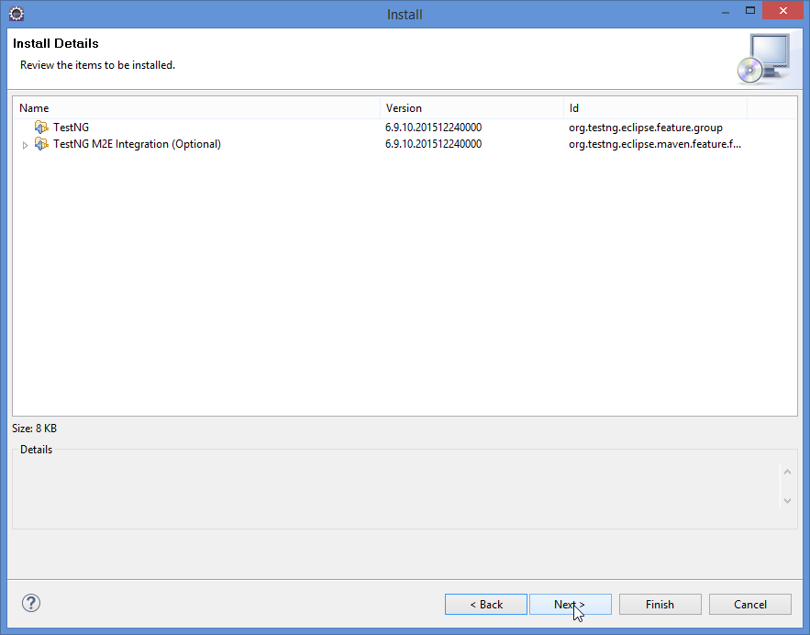Go back with the Back button
This screenshot has width=810, height=635.
[x=486, y=605]
